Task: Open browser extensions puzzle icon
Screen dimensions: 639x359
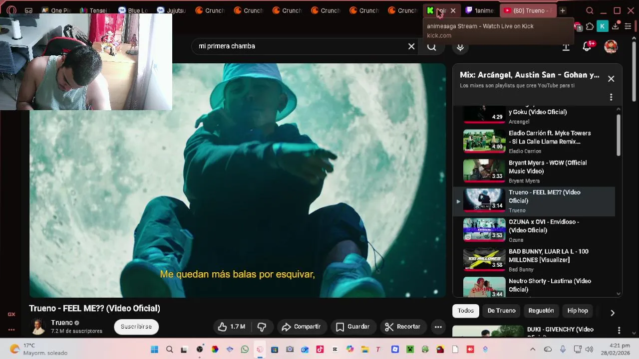Action: click(590, 26)
